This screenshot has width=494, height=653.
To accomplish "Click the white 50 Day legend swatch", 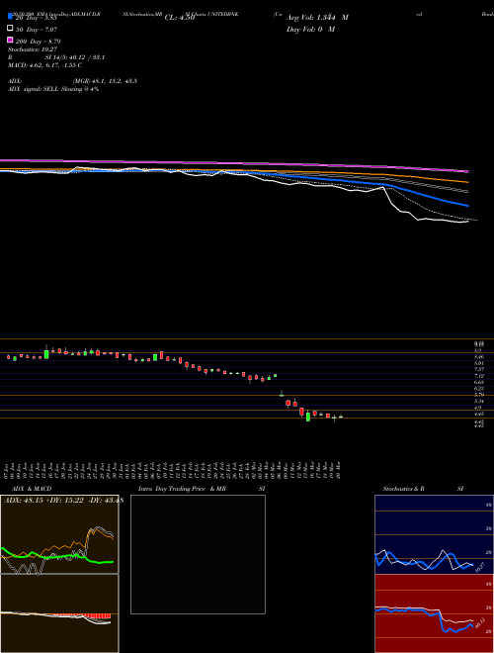I will tap(10, 29).
